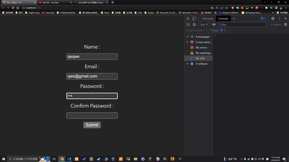
Task: Open the DevTools kebab customize menu
Action: point(279,18)
